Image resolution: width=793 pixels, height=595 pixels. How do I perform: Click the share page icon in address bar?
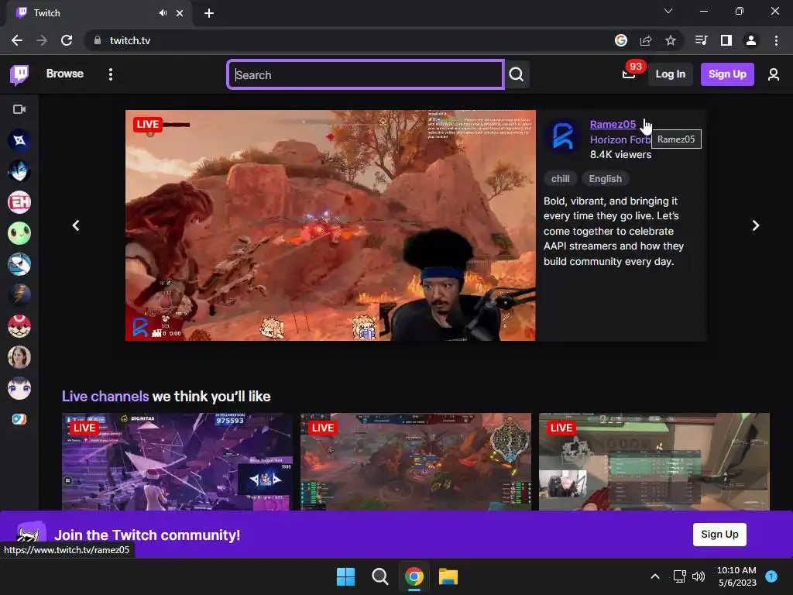coord(646,40)
